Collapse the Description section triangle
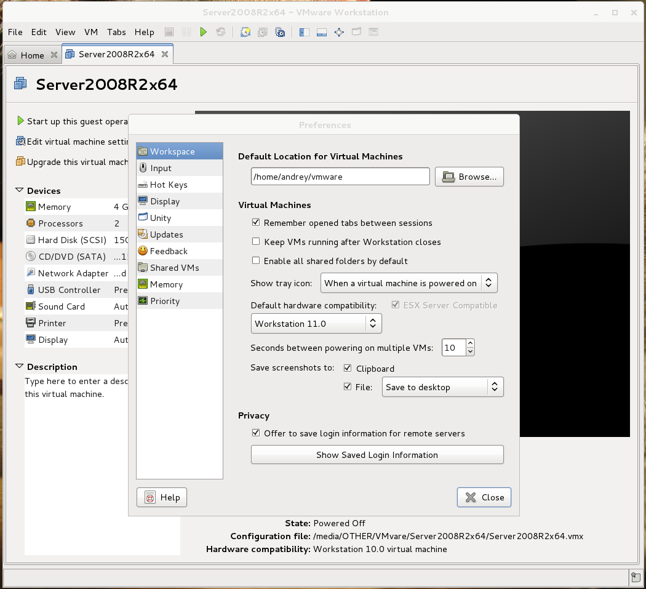646x589 pixels. click(19, 366)
